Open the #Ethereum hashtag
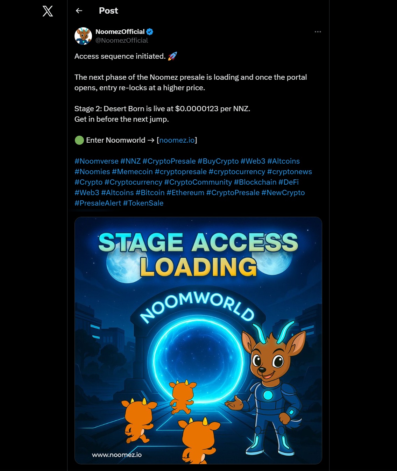 [x=185, y=193]
